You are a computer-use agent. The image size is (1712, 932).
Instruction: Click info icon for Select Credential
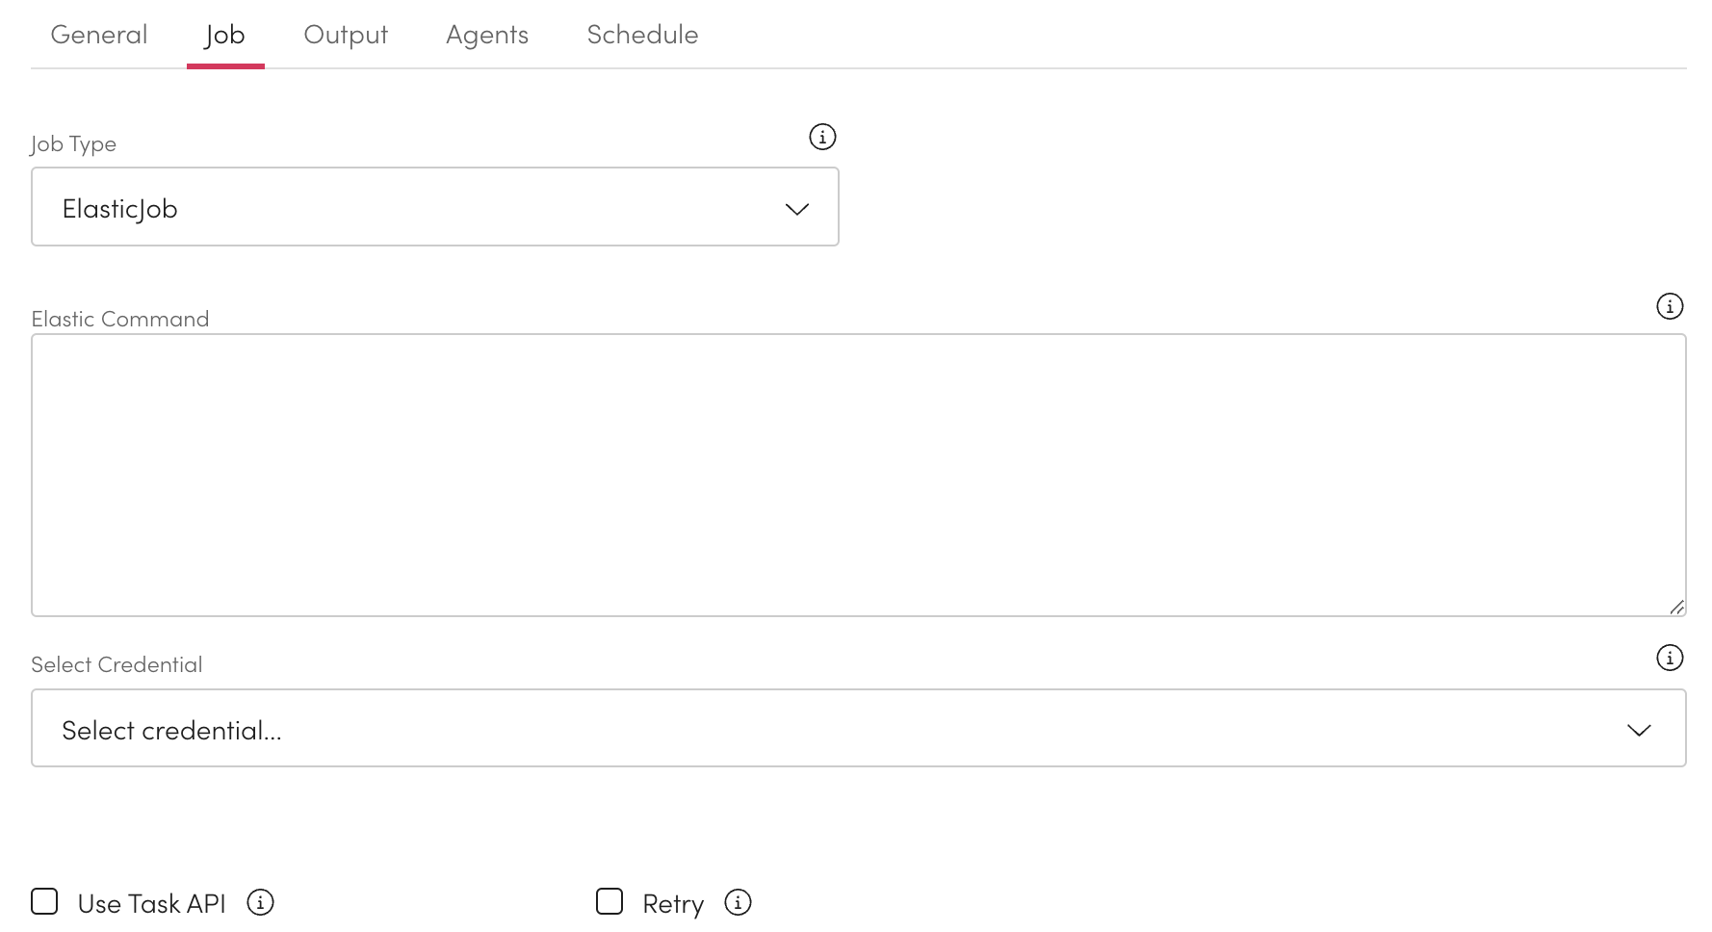[x=1669, y=658]
